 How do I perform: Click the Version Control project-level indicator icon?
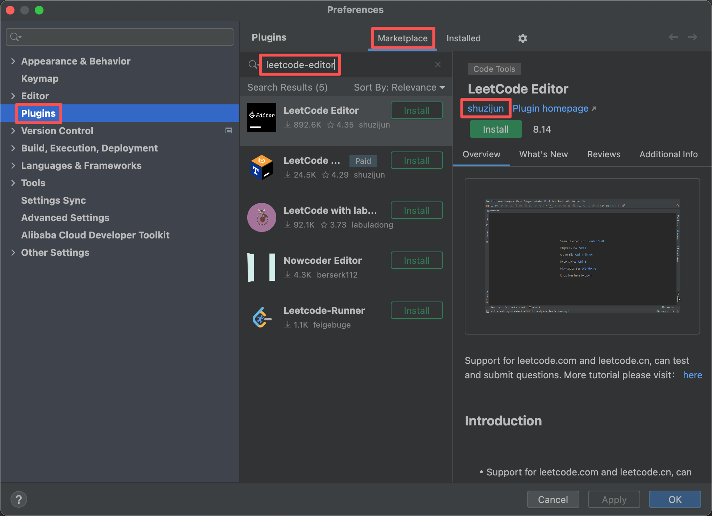229,130
